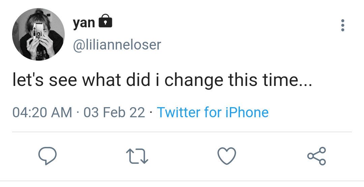Click the display name yan
The height and width of the screenshot is (187, 364).
(84, 23)
